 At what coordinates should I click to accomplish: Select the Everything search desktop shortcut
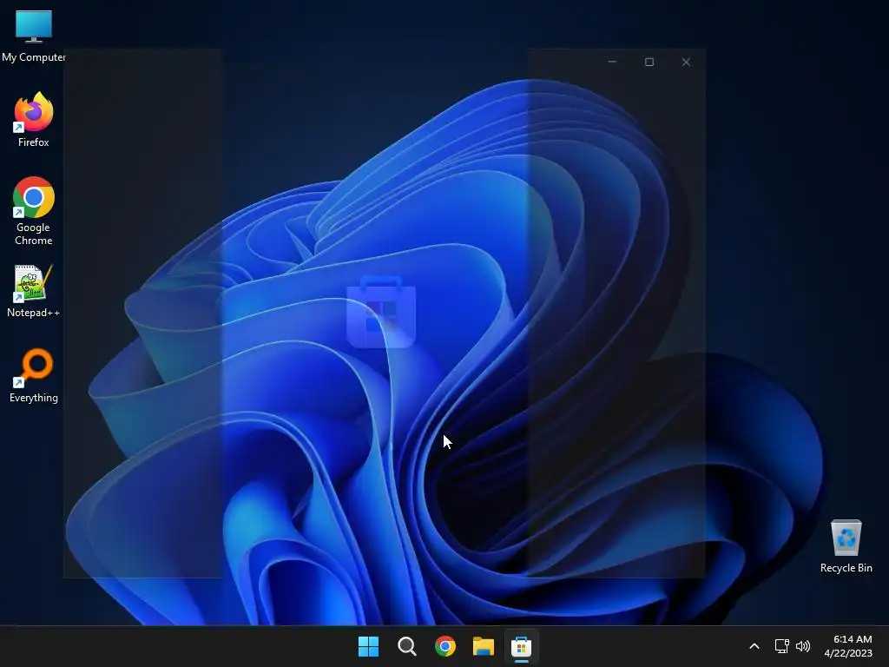point(34,375)
